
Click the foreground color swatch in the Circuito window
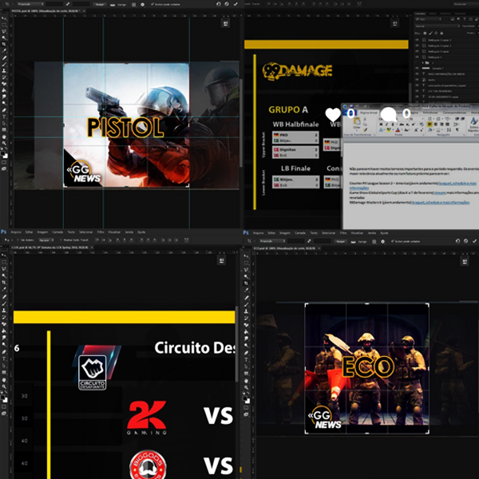[2, 397]
